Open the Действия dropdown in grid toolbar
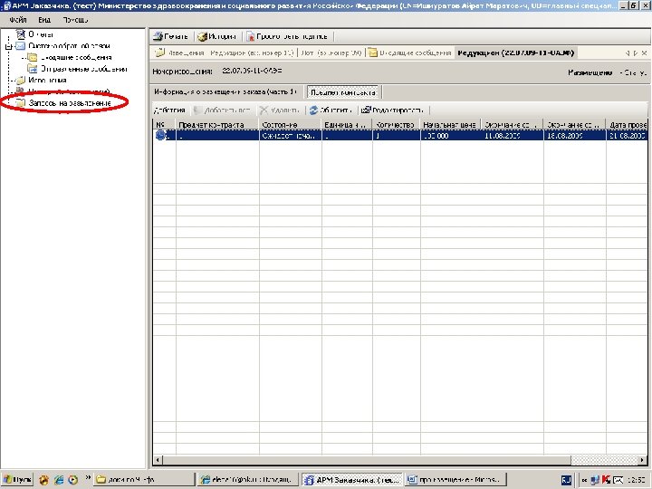Image resolution: width=652 pixels, height=489 pixels. click(x=169, y=110)
